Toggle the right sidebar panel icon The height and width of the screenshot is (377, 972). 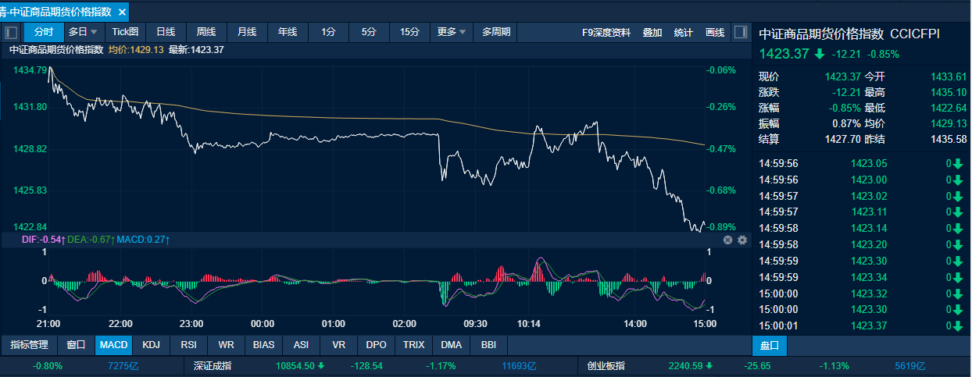coord(740,32)
